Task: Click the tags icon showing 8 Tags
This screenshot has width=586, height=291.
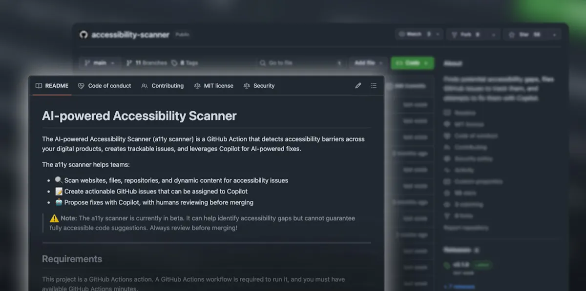Action: coord(173,62)
